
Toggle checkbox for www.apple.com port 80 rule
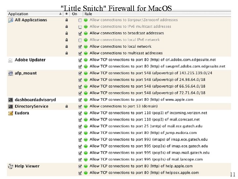pyautogui.click(x=80, y=100)
